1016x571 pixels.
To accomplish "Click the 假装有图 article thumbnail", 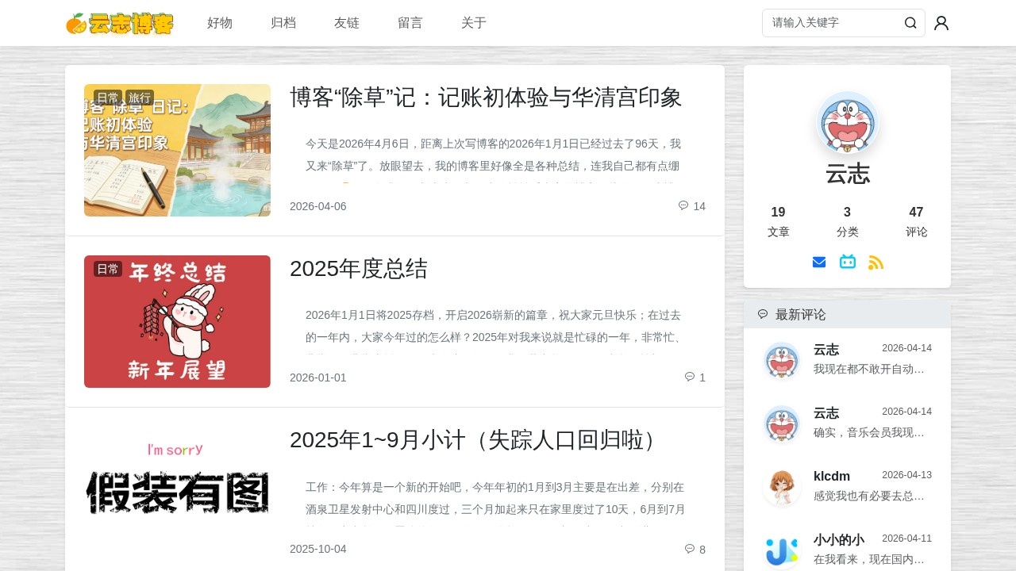I will coord(177,492).
